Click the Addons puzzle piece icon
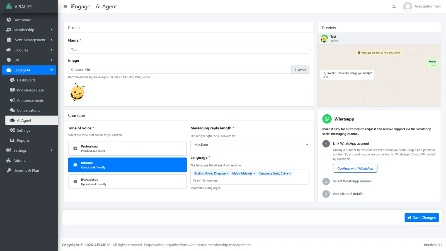The width and height of the screenshot is (446, 251). 9,160
